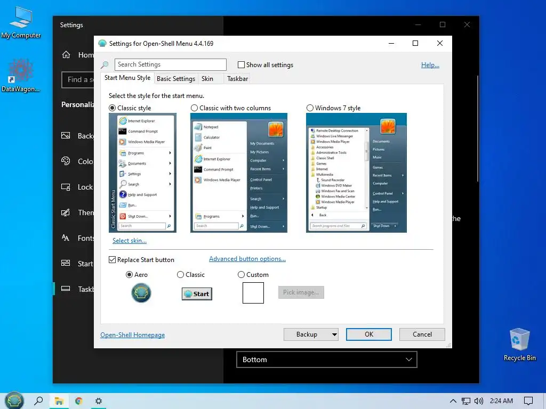This screenshot has width=546, height=409.
Task: Click the Settings window vertical scrollbar
Action: pyautogui.click(x=477, y=129)
